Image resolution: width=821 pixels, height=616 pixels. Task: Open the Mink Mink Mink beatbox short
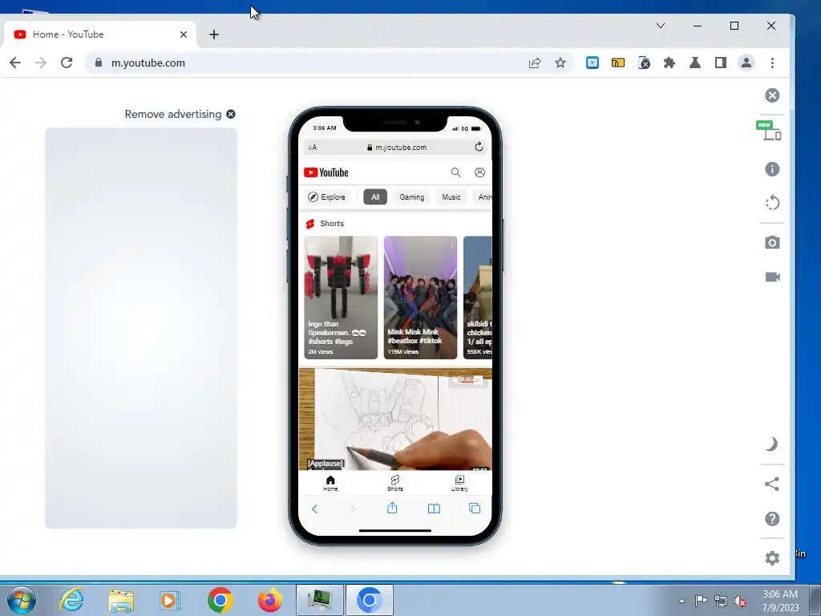(420, 298)
